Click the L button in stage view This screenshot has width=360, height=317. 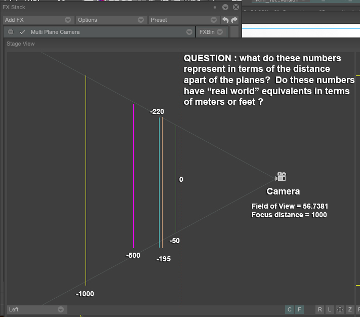click(330, 309)
